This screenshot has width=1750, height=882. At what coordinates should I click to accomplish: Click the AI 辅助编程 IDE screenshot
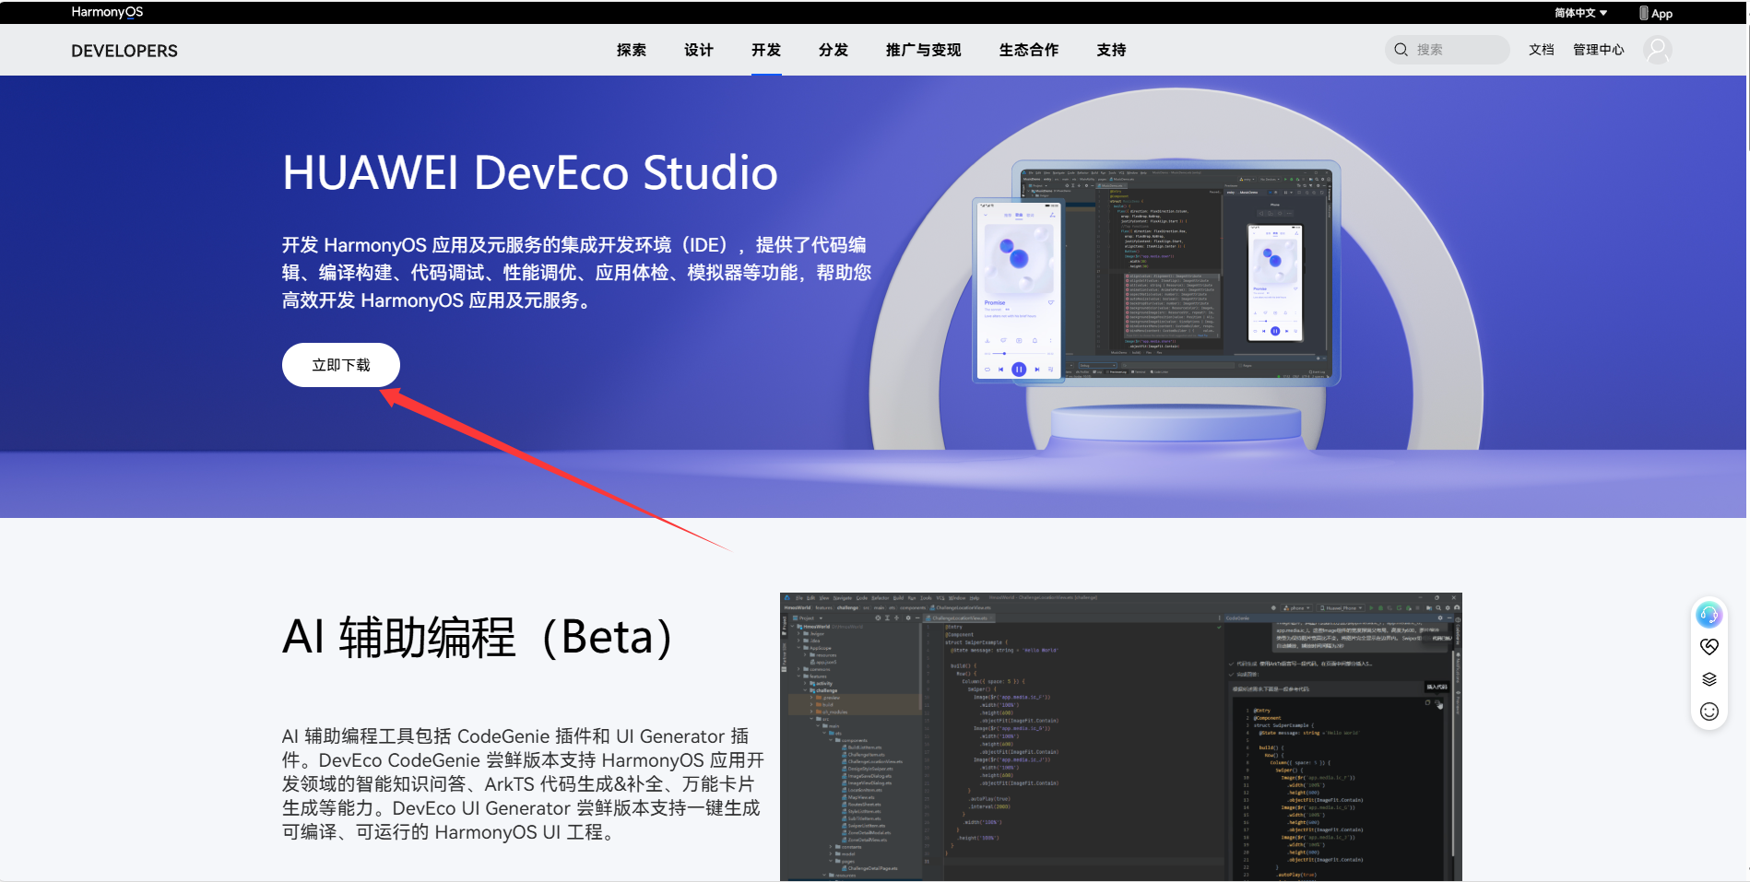[1121, 736]
